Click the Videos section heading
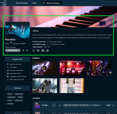Viewport: 117px width, 114px height. point(36,58)
